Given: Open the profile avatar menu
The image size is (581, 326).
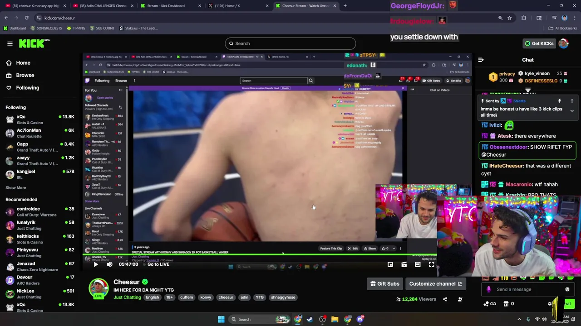Looking at the screenshot, I should pyautogui.click(x=563, y=43).
